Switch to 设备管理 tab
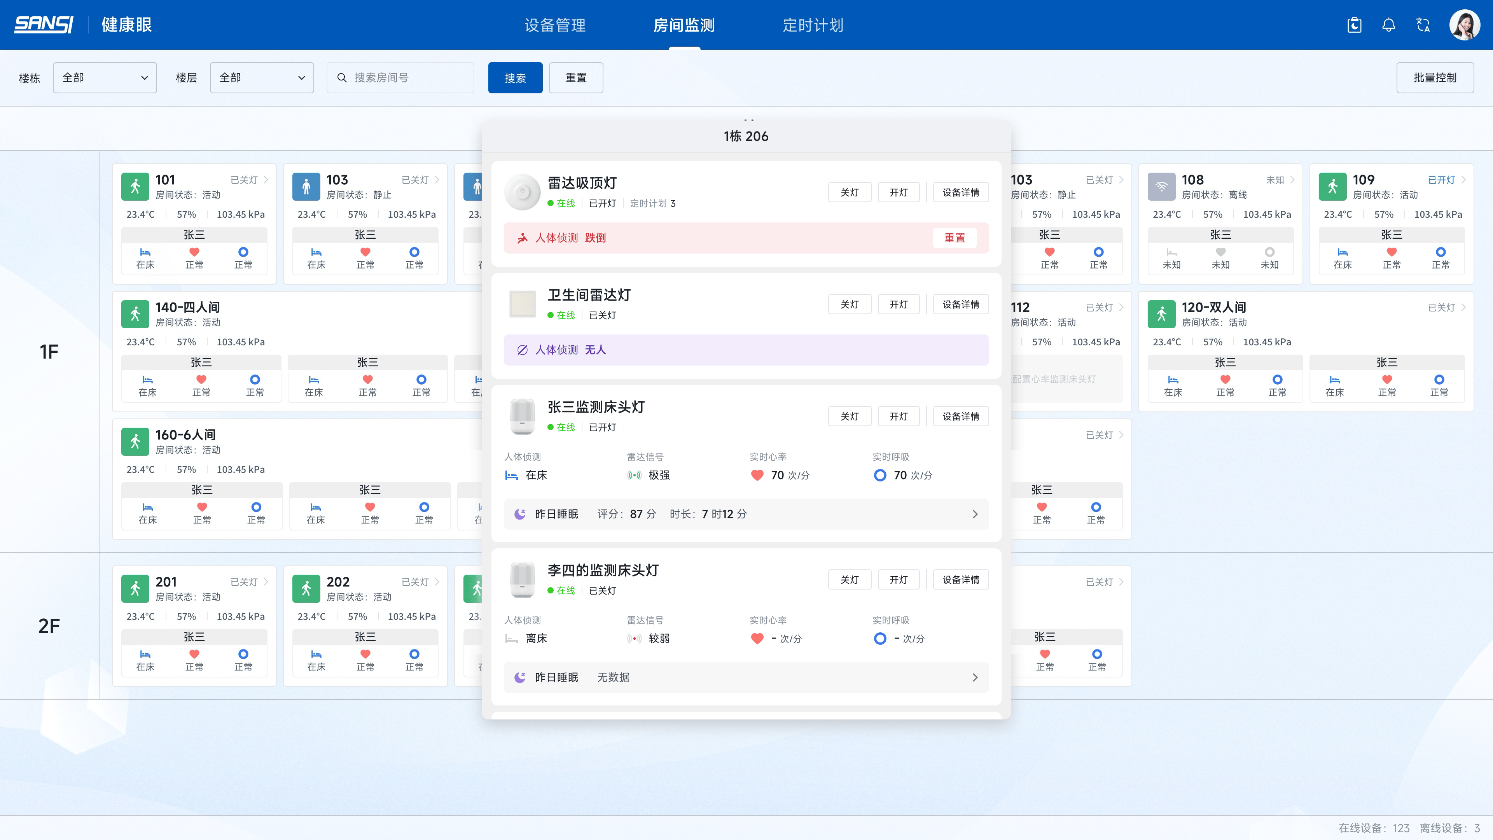Image resolution: width=1493 pixels, height=840 pixels. click(555, 25)
